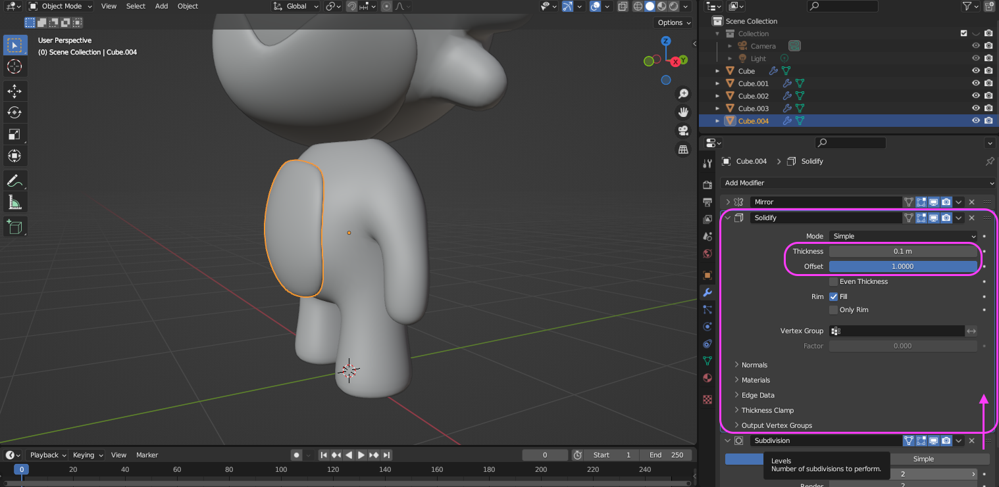Open the Object properties tab
Screen dimensions: 999x487
pos(707,275)
